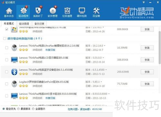
Task: Switch to the 标准模式 tab
Action: coord(9,23)
